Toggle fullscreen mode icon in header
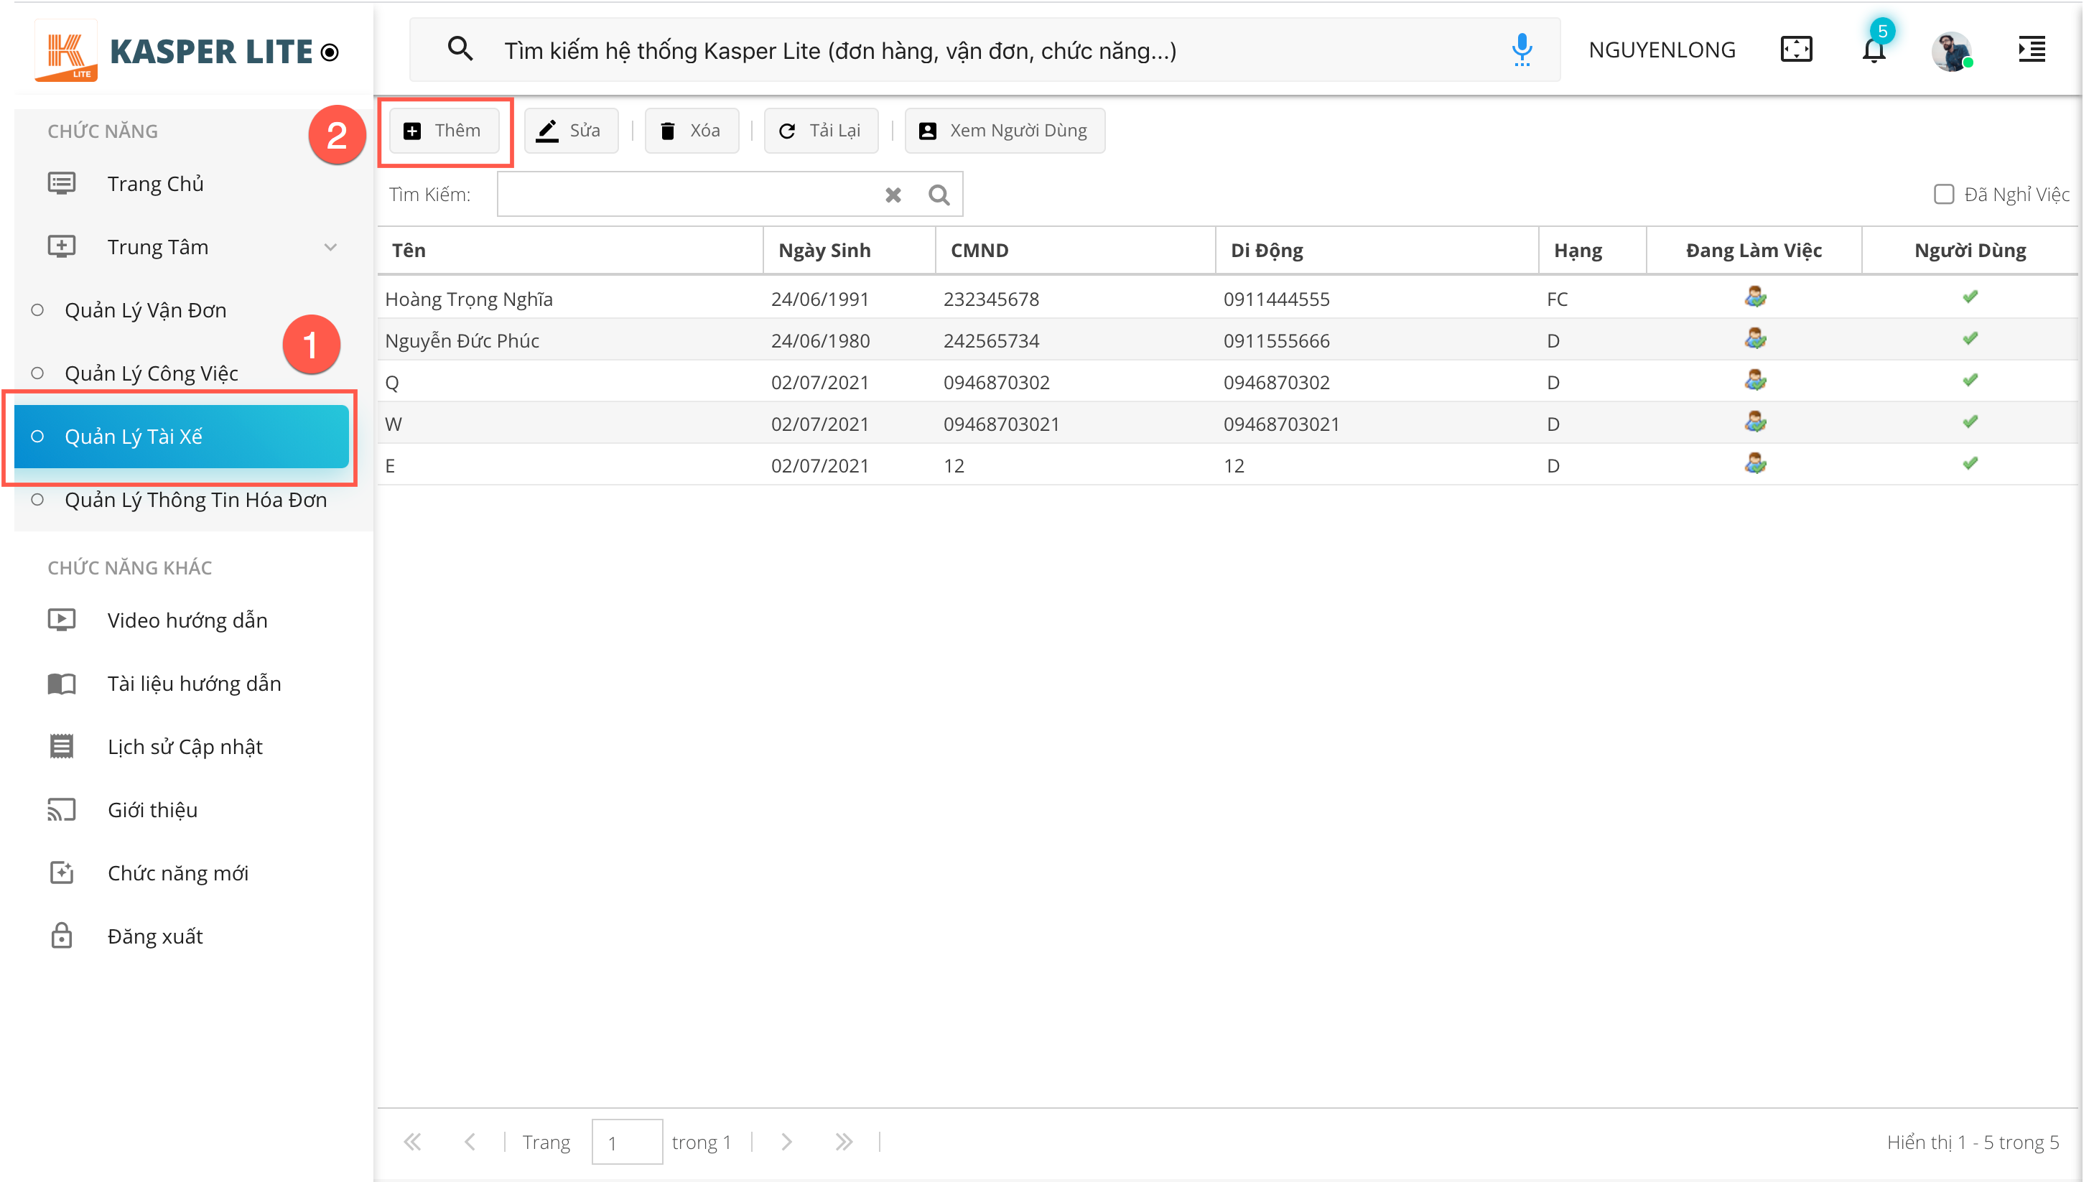 [x=1796, y=50]
